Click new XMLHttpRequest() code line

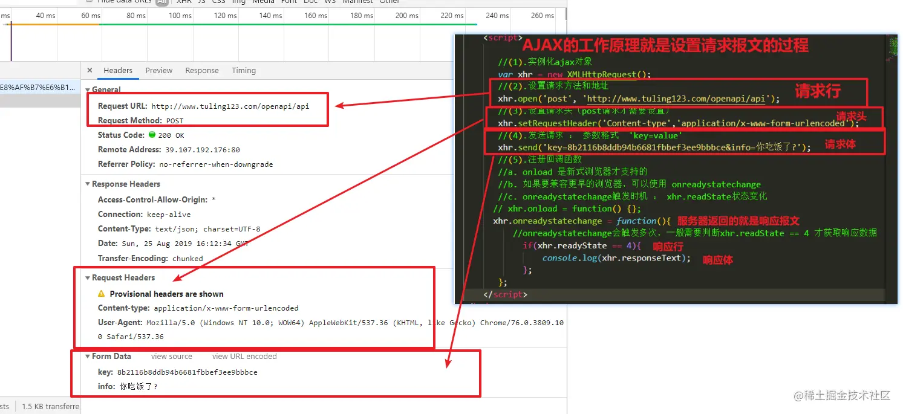pyautogui.click(x=575, y=74)
